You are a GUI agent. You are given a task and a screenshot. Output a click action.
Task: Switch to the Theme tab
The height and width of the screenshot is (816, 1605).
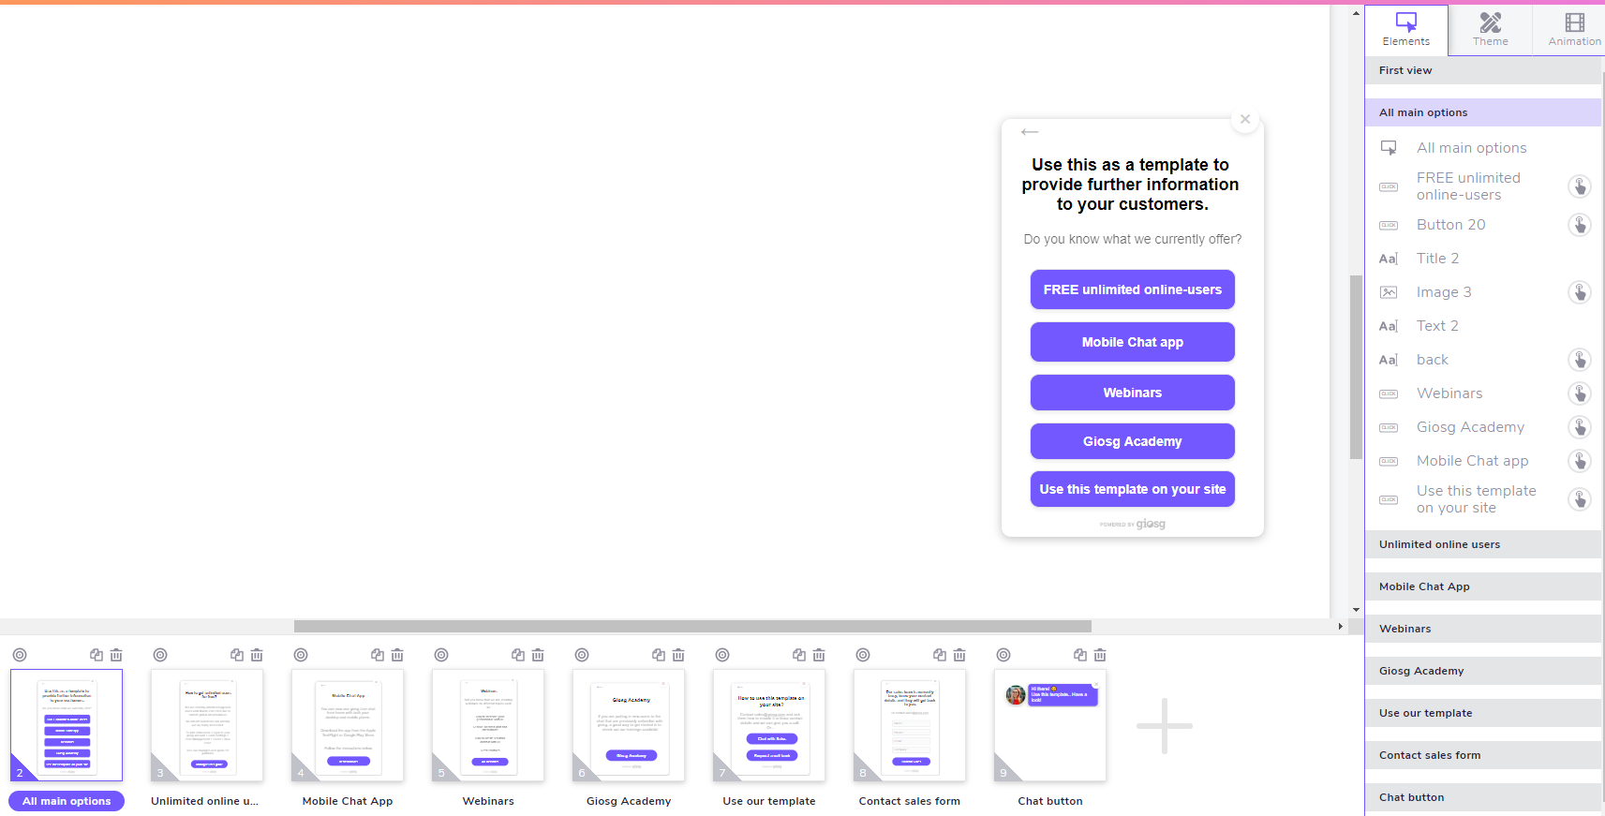(1490, 29)
